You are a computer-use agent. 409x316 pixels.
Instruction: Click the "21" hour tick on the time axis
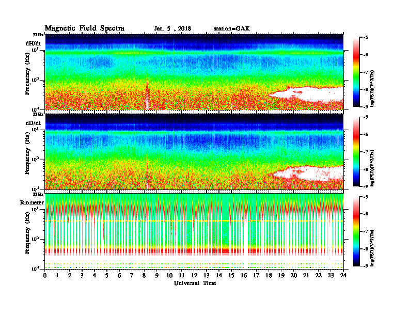pos(306,275)
